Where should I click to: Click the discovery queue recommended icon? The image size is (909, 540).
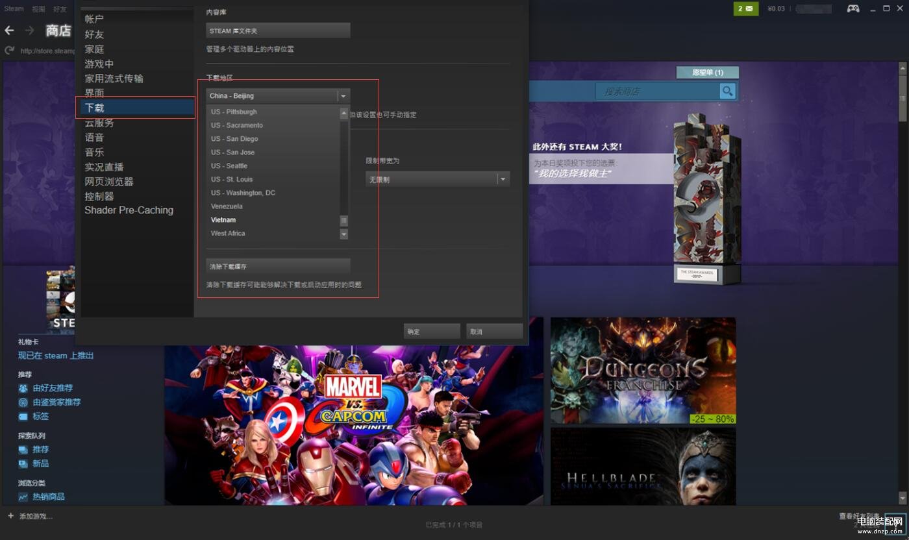coord(23,449)
